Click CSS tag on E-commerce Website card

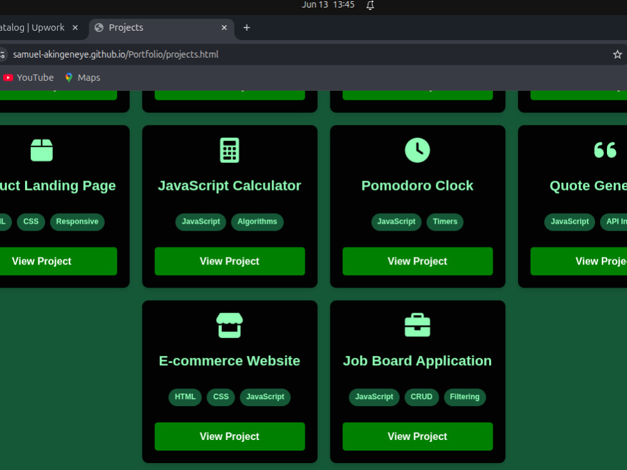pyautogui.click(x=221, y=397)
